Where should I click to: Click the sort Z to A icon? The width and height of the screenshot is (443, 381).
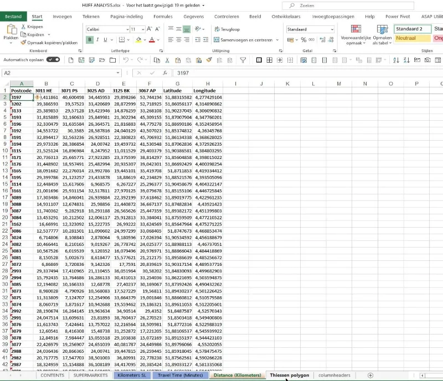tap(406, 60)
